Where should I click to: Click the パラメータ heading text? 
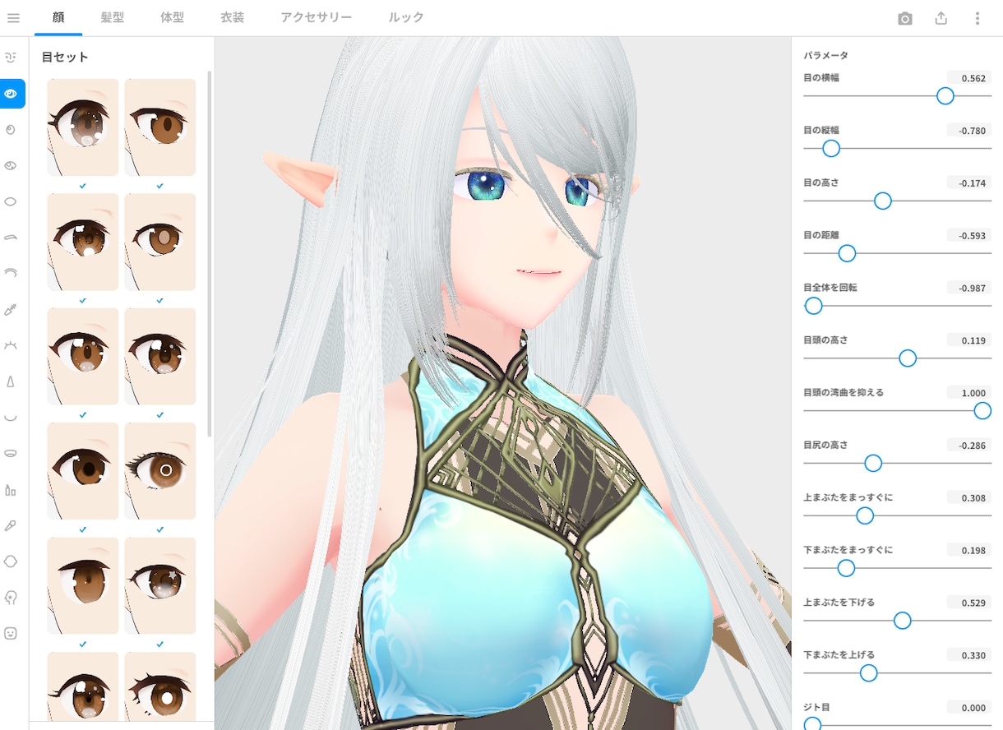click(x=825, y=56)
